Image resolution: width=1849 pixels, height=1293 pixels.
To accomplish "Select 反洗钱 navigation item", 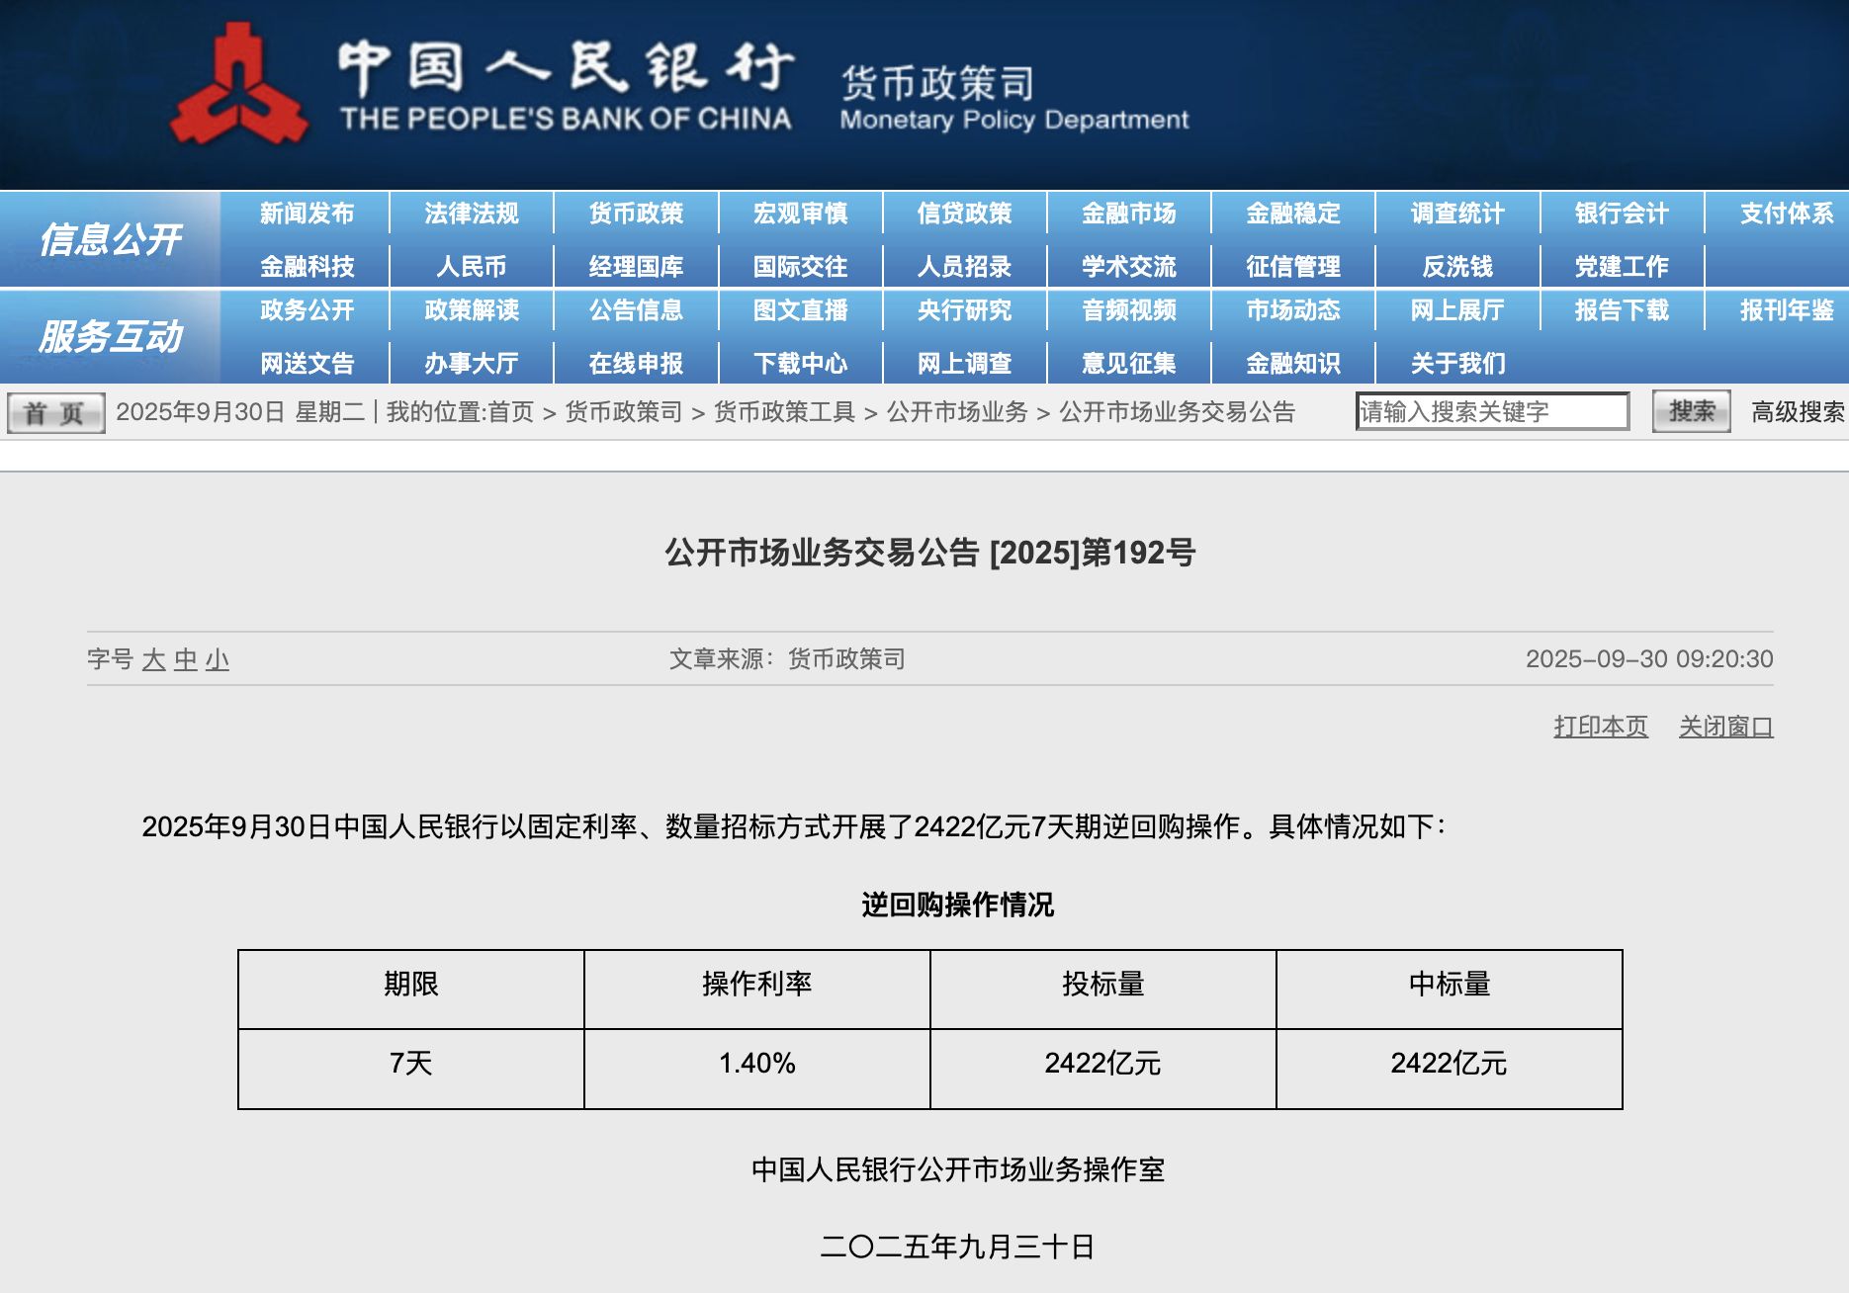I will tap(1457, 266).
